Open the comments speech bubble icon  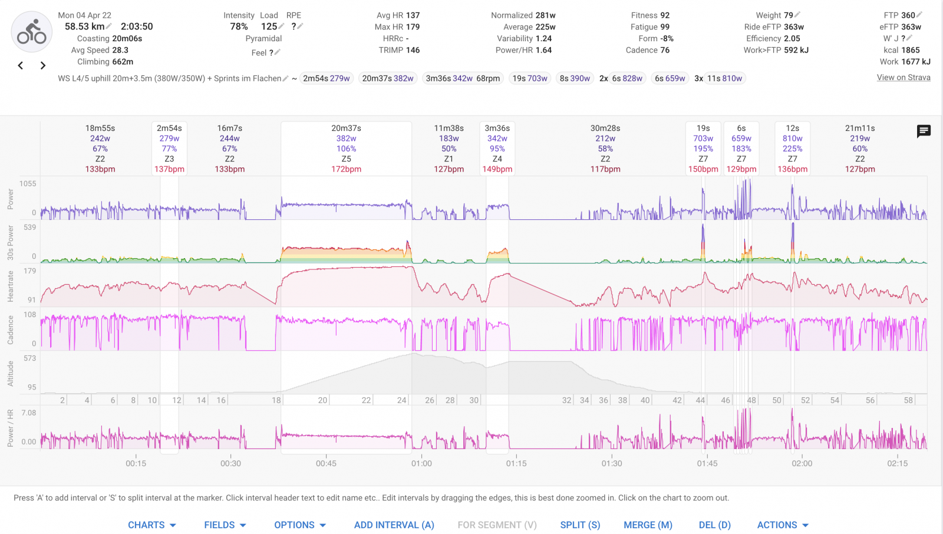coord(924,131)
